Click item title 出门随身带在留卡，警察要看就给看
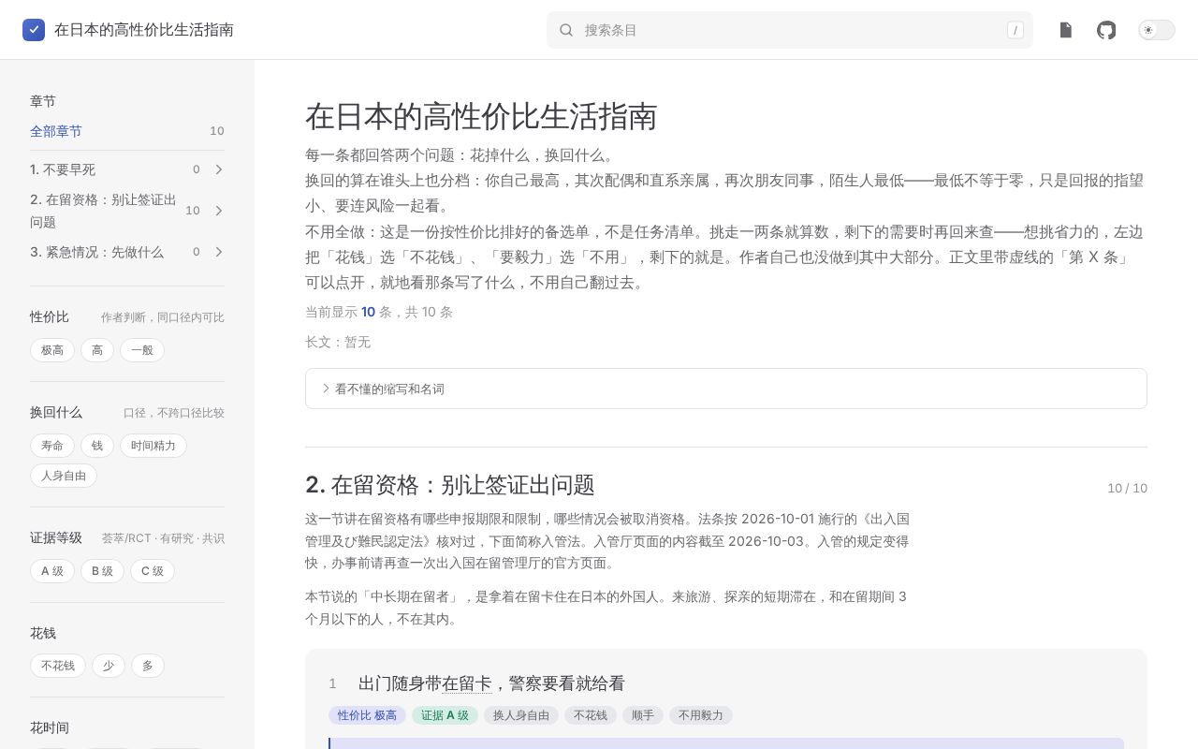This screenshot has width=1198, height=749. [x=491, y=683]
